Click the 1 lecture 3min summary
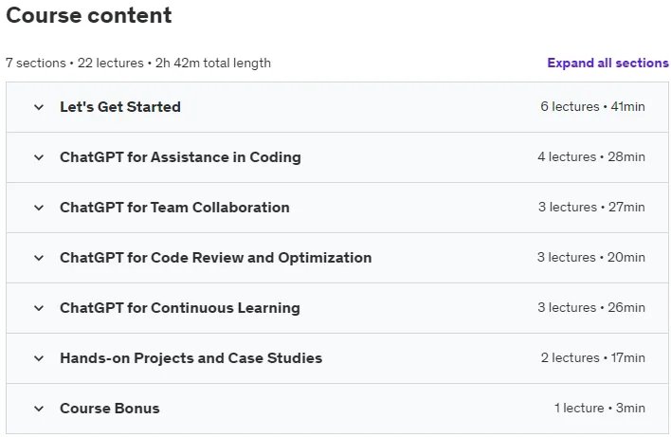 point(600,408)
